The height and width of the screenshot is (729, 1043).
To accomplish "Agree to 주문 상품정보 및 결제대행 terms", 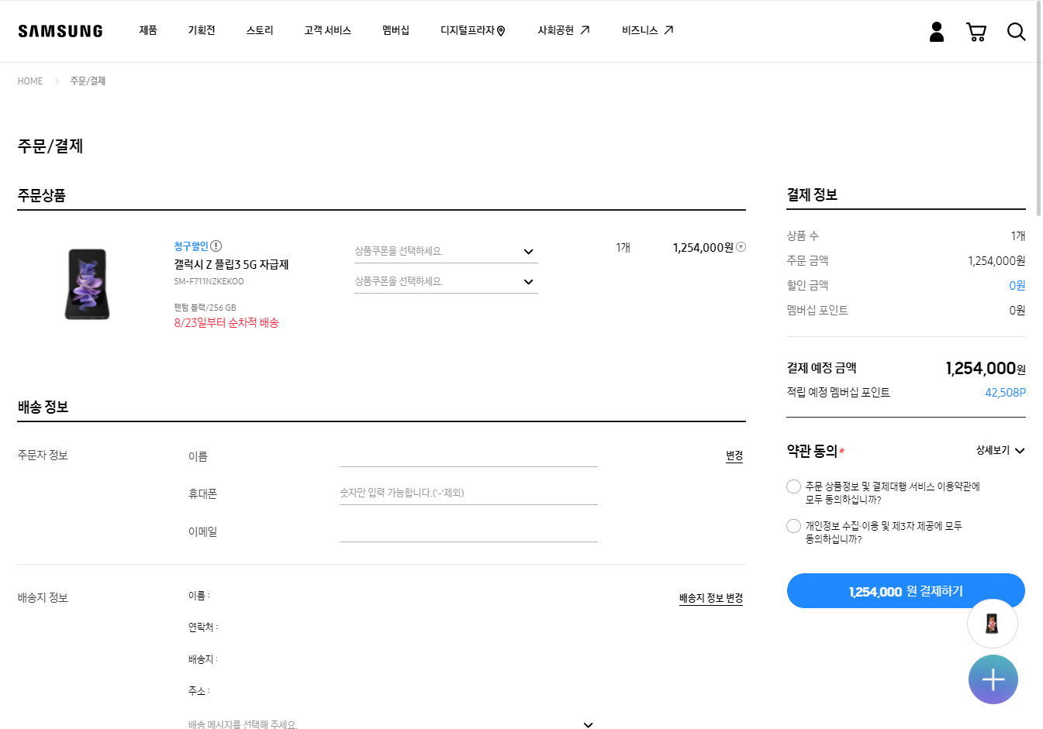I will pos(793,487).
